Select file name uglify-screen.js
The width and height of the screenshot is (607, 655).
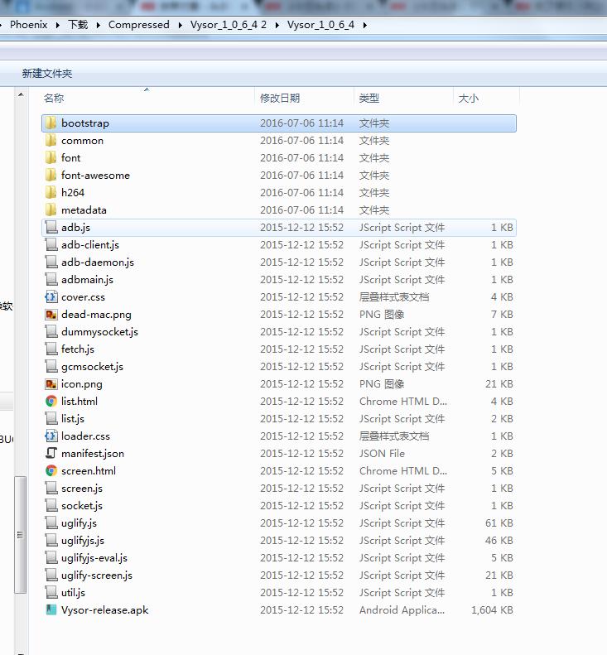97,576
